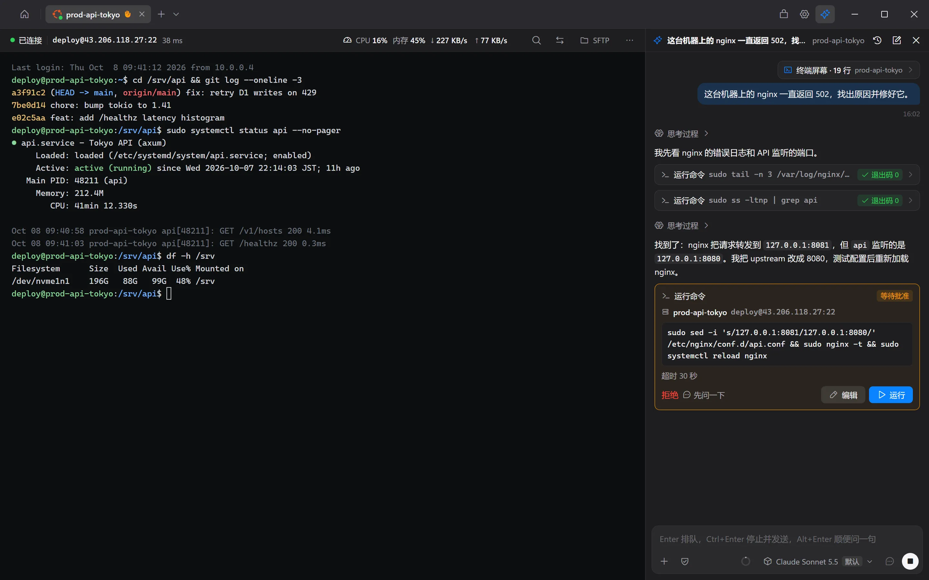Open the SFTP file browser
Image resolution: width=929 pixels, height=580 pixels.
click(594, 40)
